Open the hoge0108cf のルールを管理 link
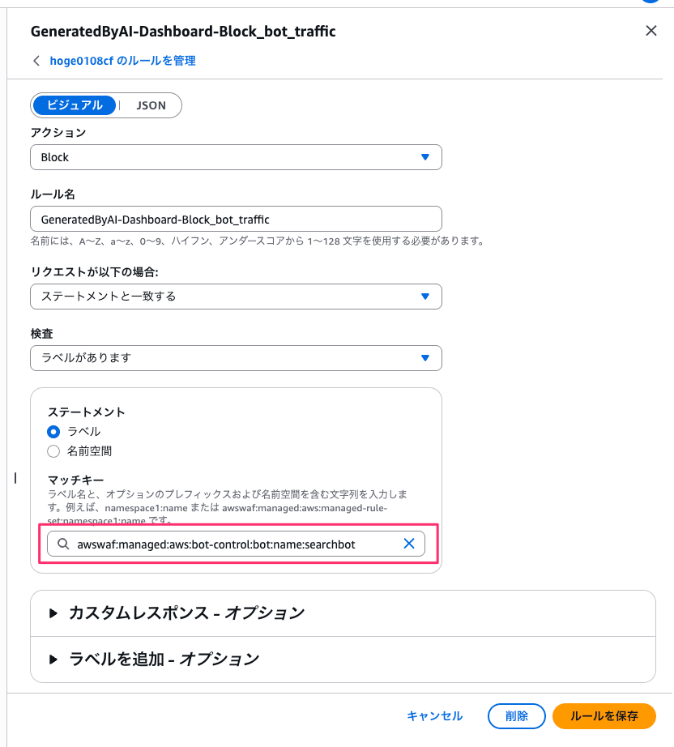This screenshot has height=747, width=674. coord(122,61)
